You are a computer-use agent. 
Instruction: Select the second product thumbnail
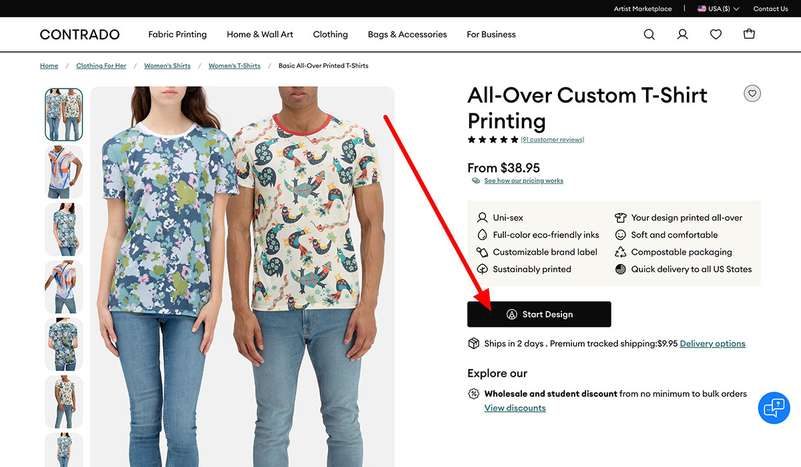[64, 172]
